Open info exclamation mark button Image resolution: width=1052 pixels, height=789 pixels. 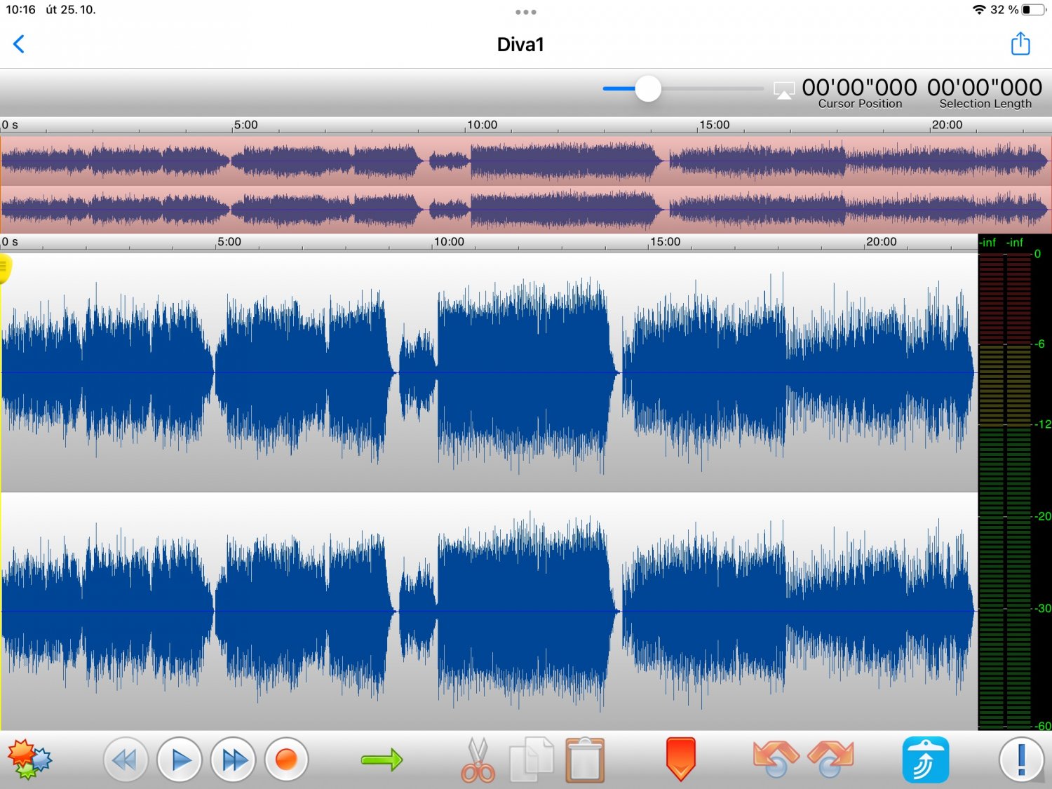[1021, 760]
